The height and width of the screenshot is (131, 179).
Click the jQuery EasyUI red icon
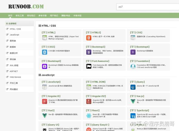pos(89,130)
